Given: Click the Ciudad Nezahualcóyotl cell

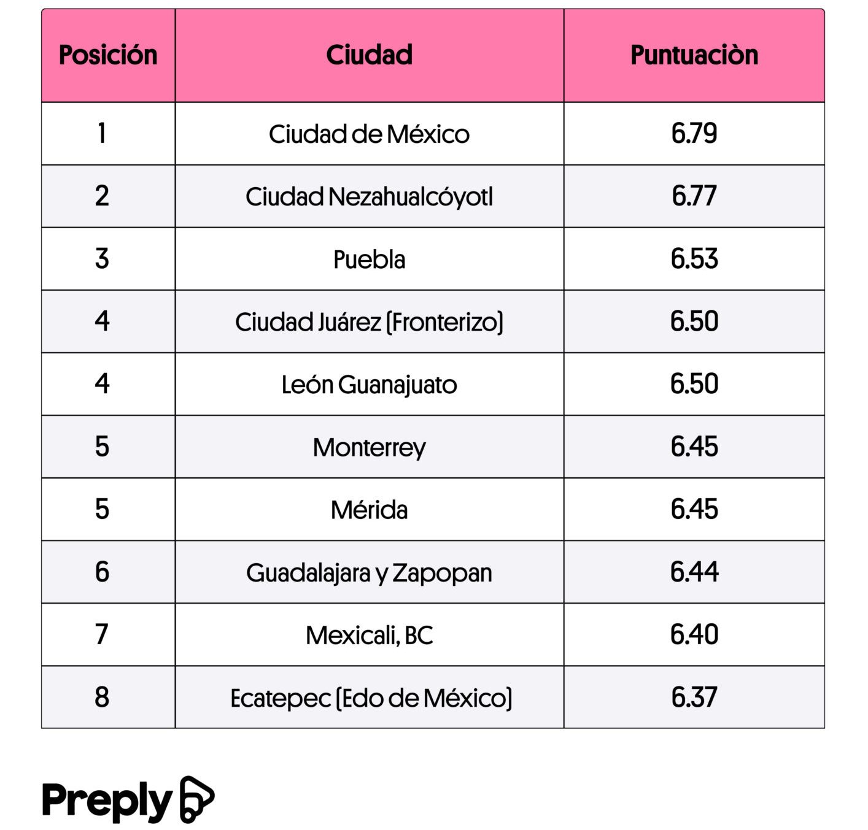Looking at the screenshot, I should (x=370, y=196).
